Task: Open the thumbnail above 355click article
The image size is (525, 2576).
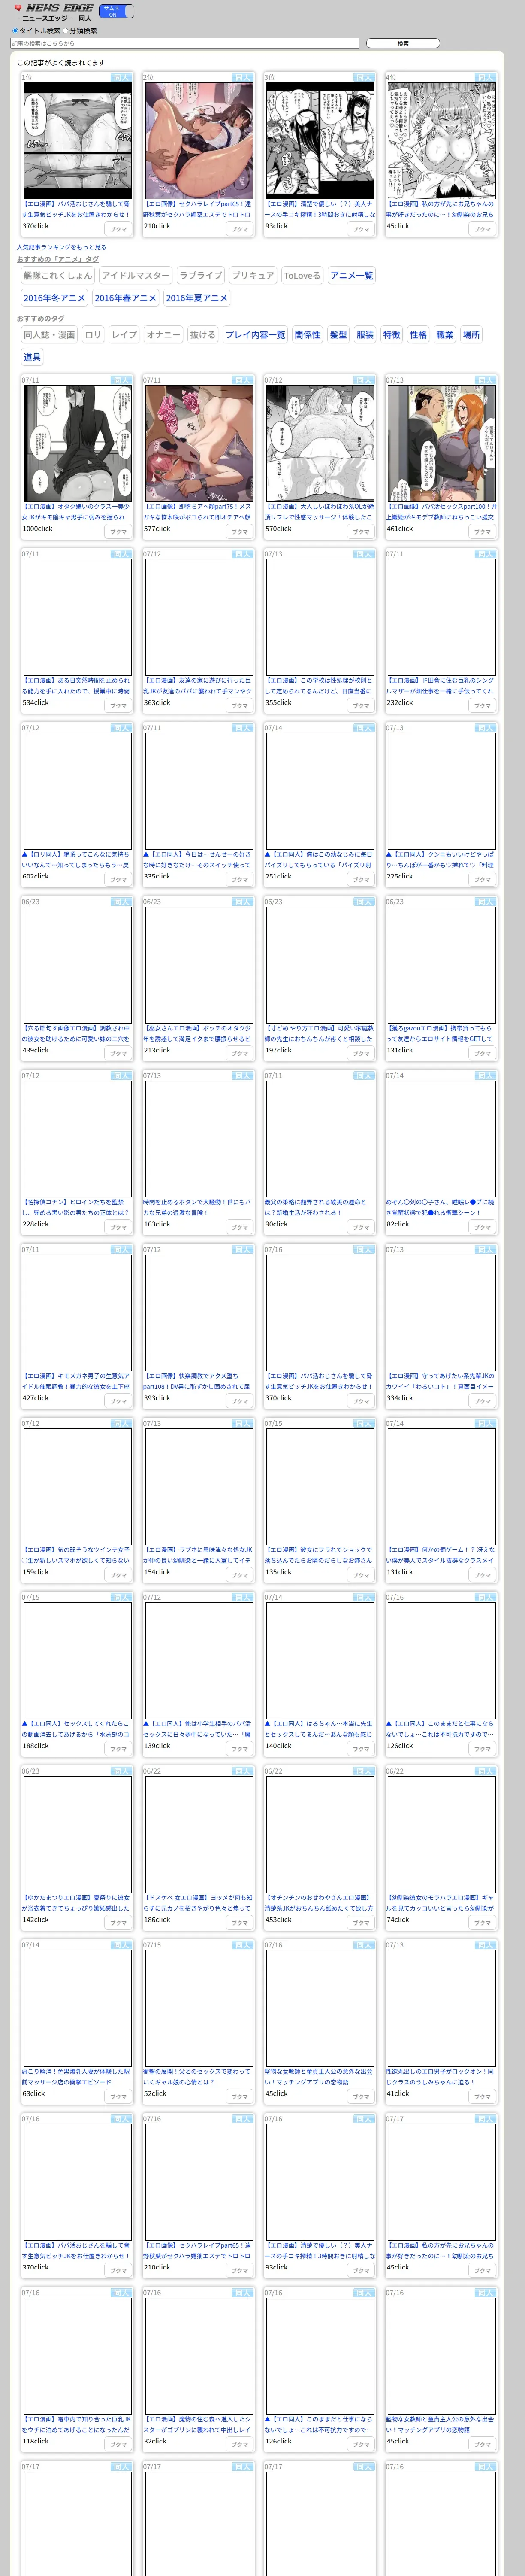Action: point(320,617)
